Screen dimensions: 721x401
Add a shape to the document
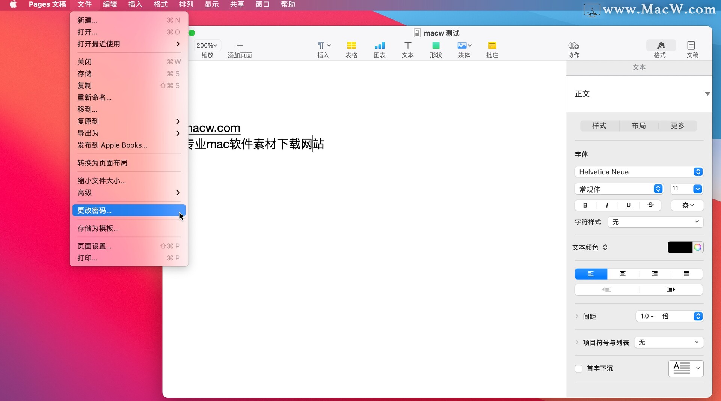(436, 49)
